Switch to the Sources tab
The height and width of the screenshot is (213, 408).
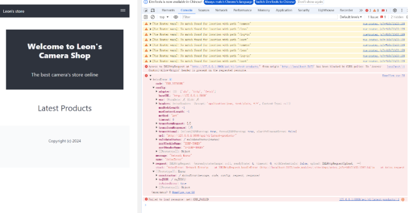click(x=203, y=10)
